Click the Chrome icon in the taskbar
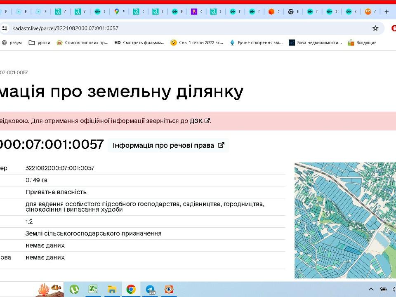 [x=131, y=289]
